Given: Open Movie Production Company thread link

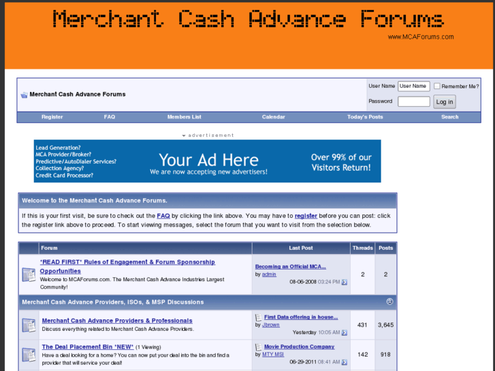Looking at the screenshot, I should (x=300, y=346).
